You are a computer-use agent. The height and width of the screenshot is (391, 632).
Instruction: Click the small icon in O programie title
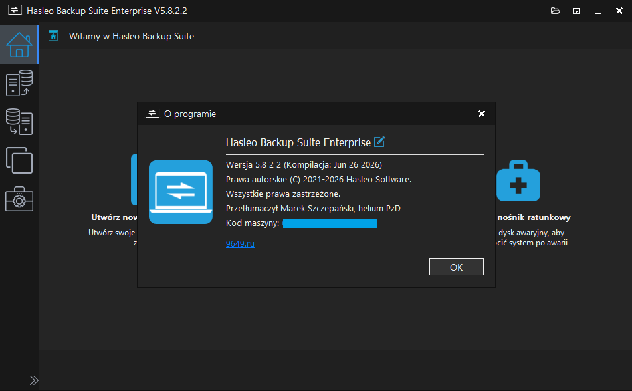[152, 114]
